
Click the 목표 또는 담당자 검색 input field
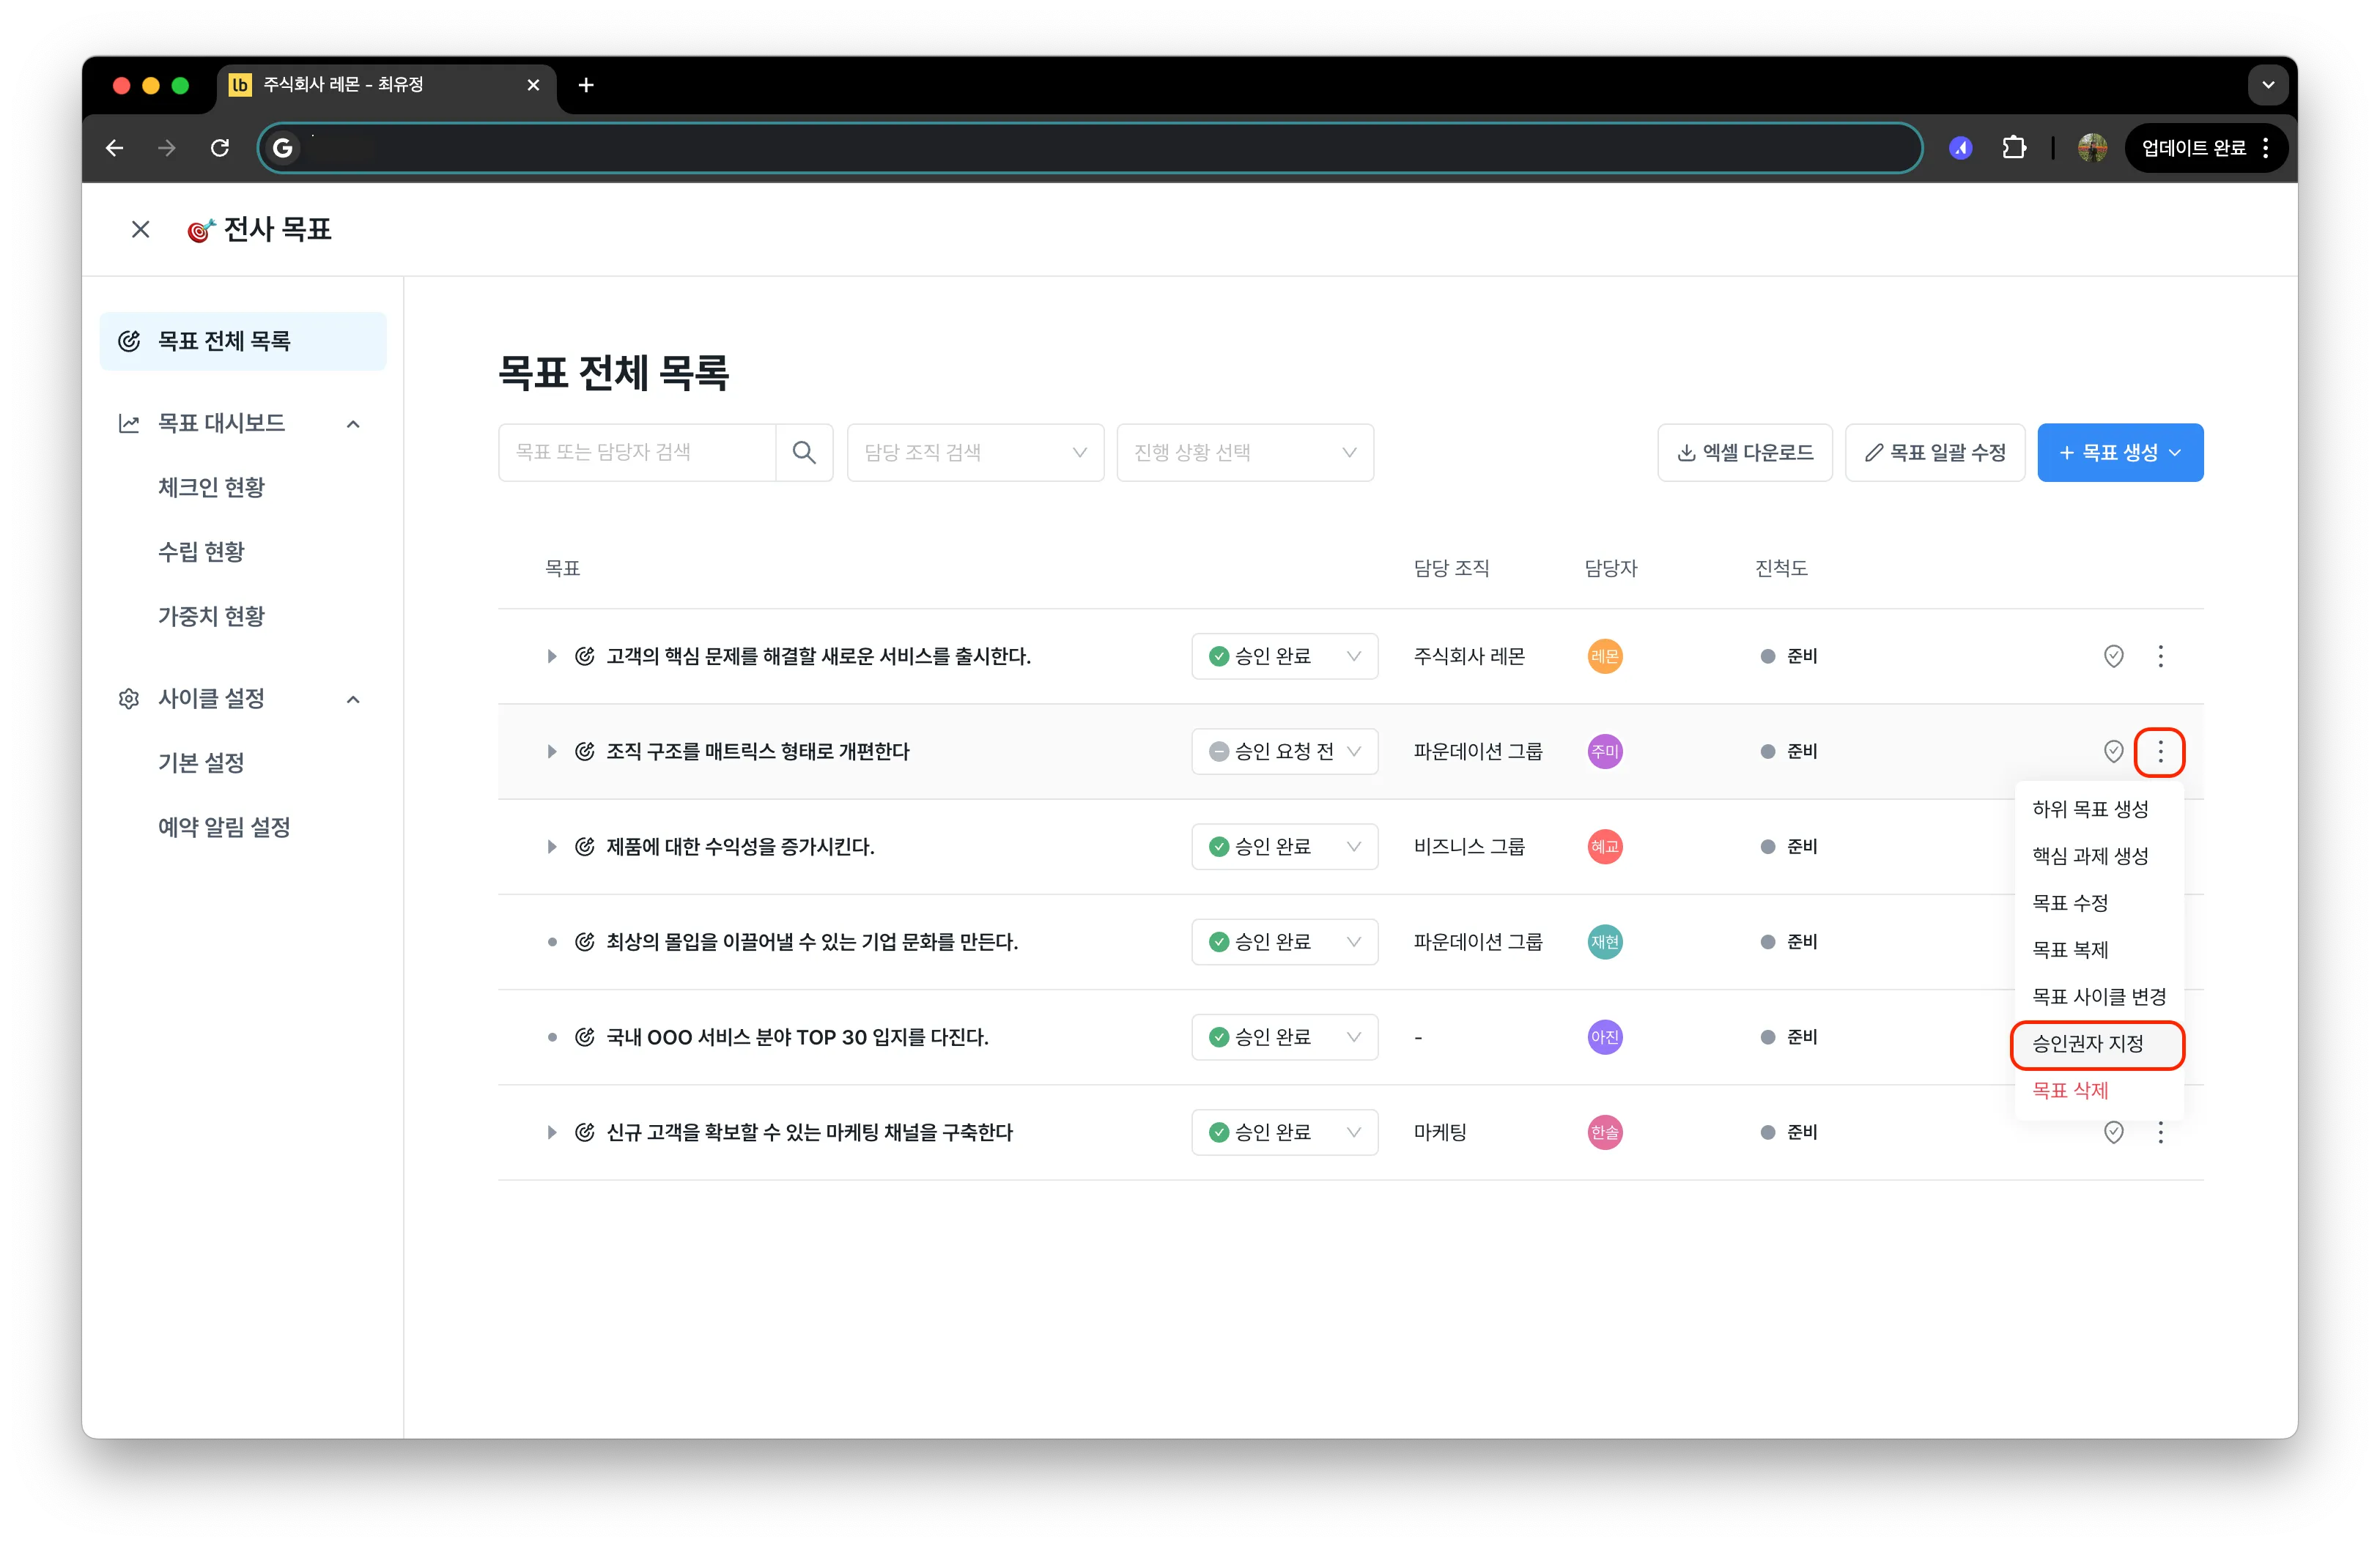pos(637,453)
